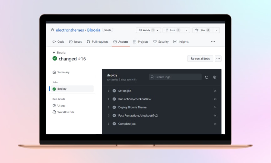Open the Workflow file link
This screenshot has height=163, width=271.
click(63, 112)
